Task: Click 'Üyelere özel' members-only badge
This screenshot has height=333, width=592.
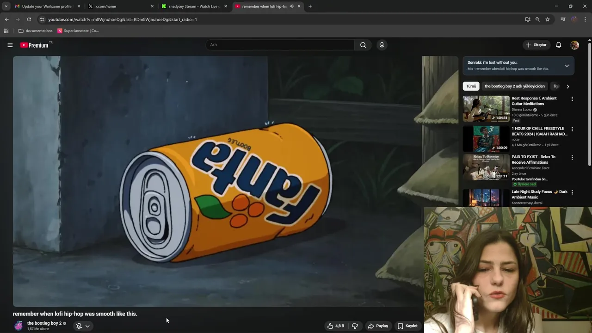Action: (x=524, y=184)
